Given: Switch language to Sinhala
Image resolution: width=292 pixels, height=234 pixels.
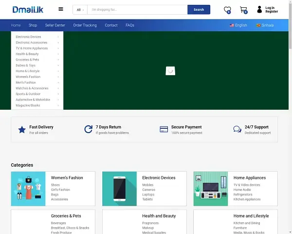Looking at the screenshot, I should (x=265, y=25).
